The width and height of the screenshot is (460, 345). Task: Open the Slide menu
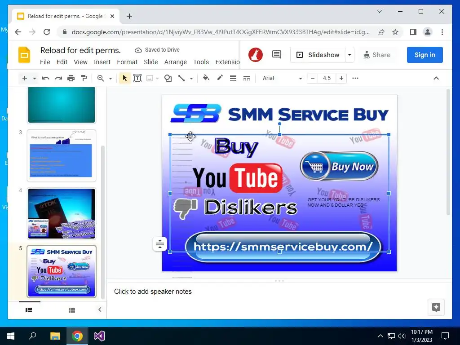pos(151,62)
